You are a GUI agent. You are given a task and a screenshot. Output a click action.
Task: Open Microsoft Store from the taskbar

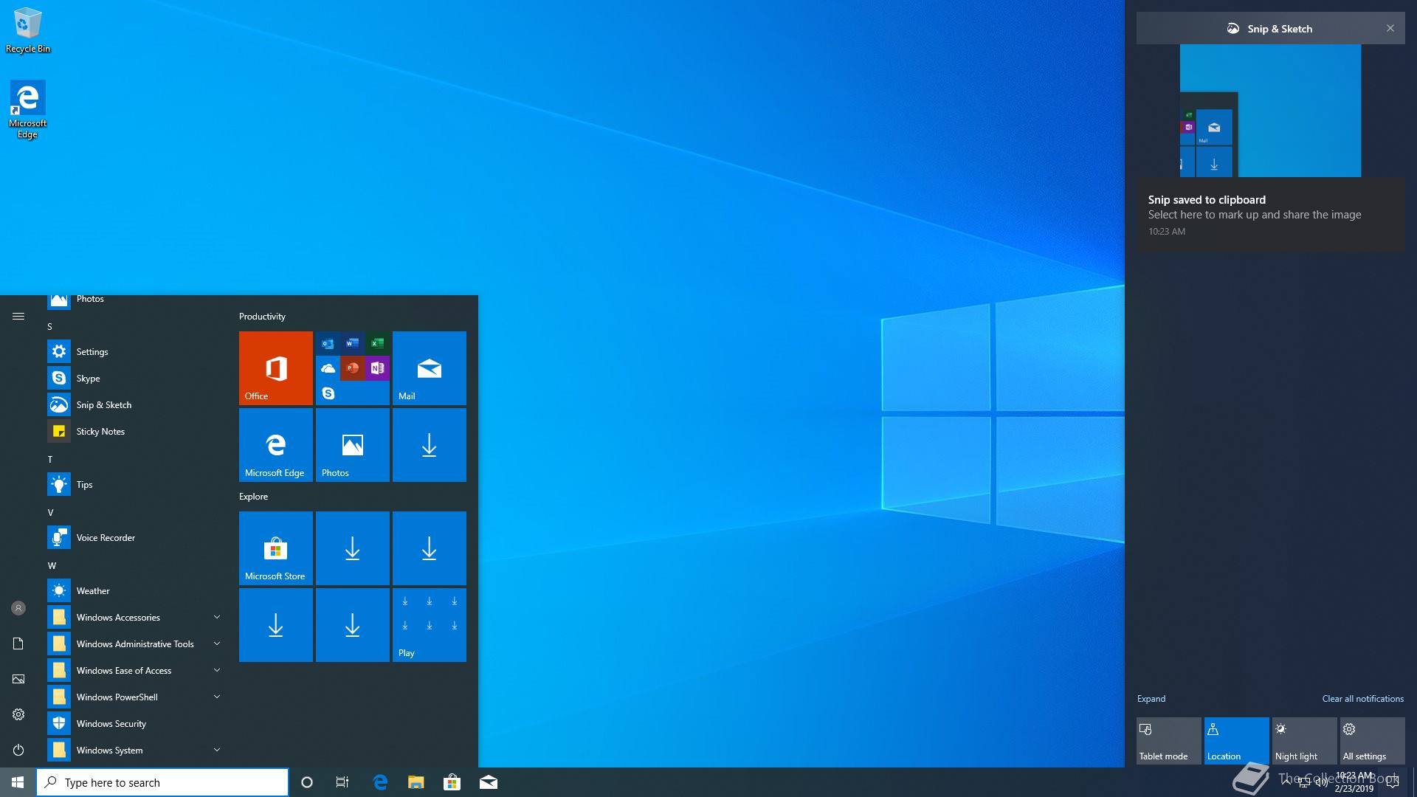coord(452,782)
